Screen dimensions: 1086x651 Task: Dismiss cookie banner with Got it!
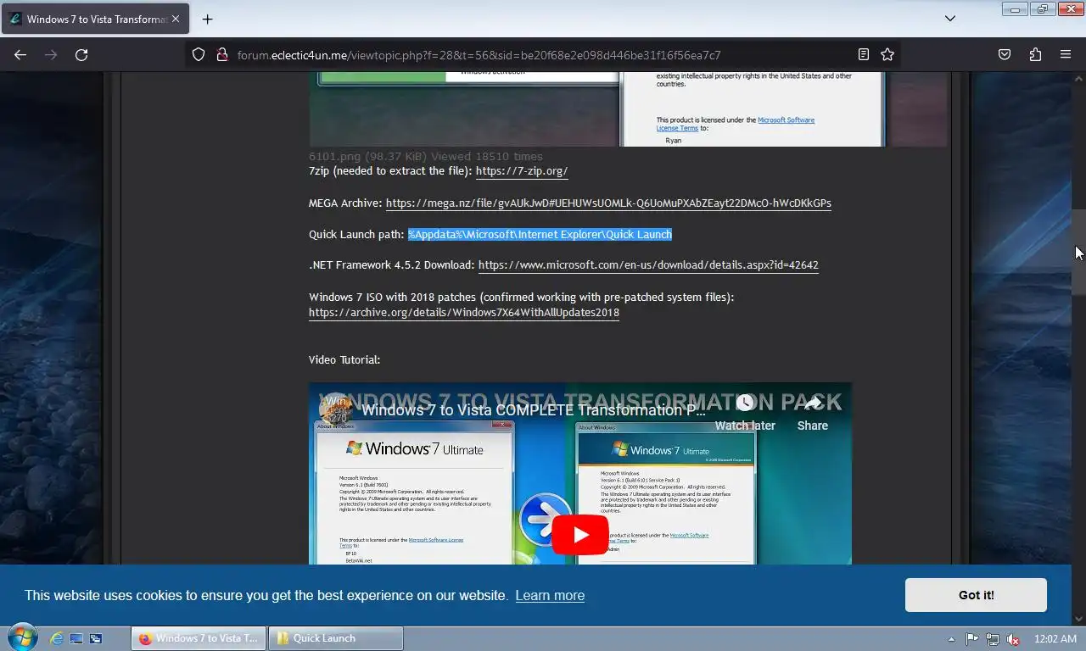976,595
